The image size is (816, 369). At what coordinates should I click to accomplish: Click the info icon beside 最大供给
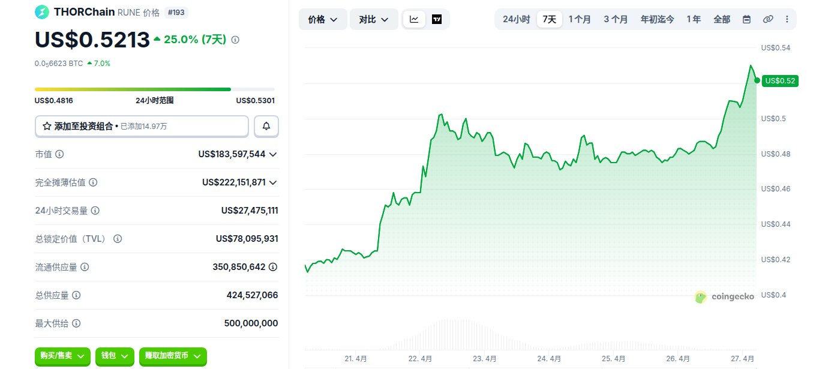(76, 323)
